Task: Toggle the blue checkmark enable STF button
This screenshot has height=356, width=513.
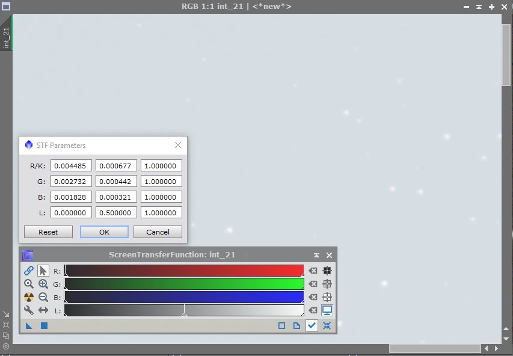Action: tap(312, 325)
